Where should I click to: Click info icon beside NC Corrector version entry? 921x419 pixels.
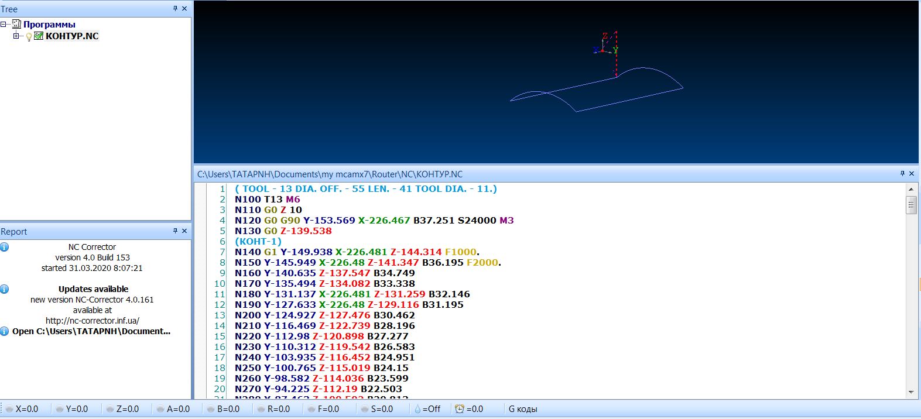(x=5, y=247)
